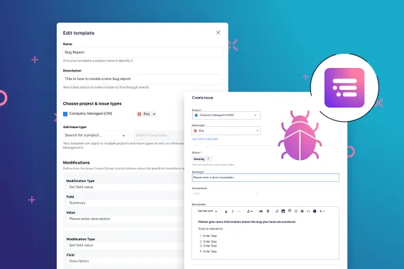Toggle bold formatting in description editor
Viewport: 404px width, 269px height.
[226, 212]
